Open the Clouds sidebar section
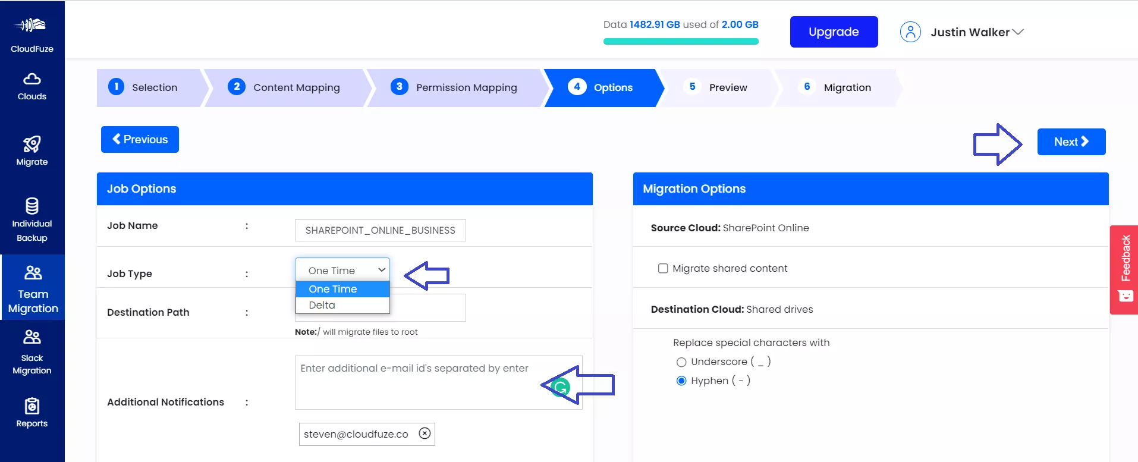This screenshot has height=462, width=1138. 32,87
